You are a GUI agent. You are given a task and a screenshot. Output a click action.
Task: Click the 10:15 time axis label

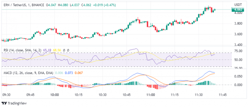(79, 95)
